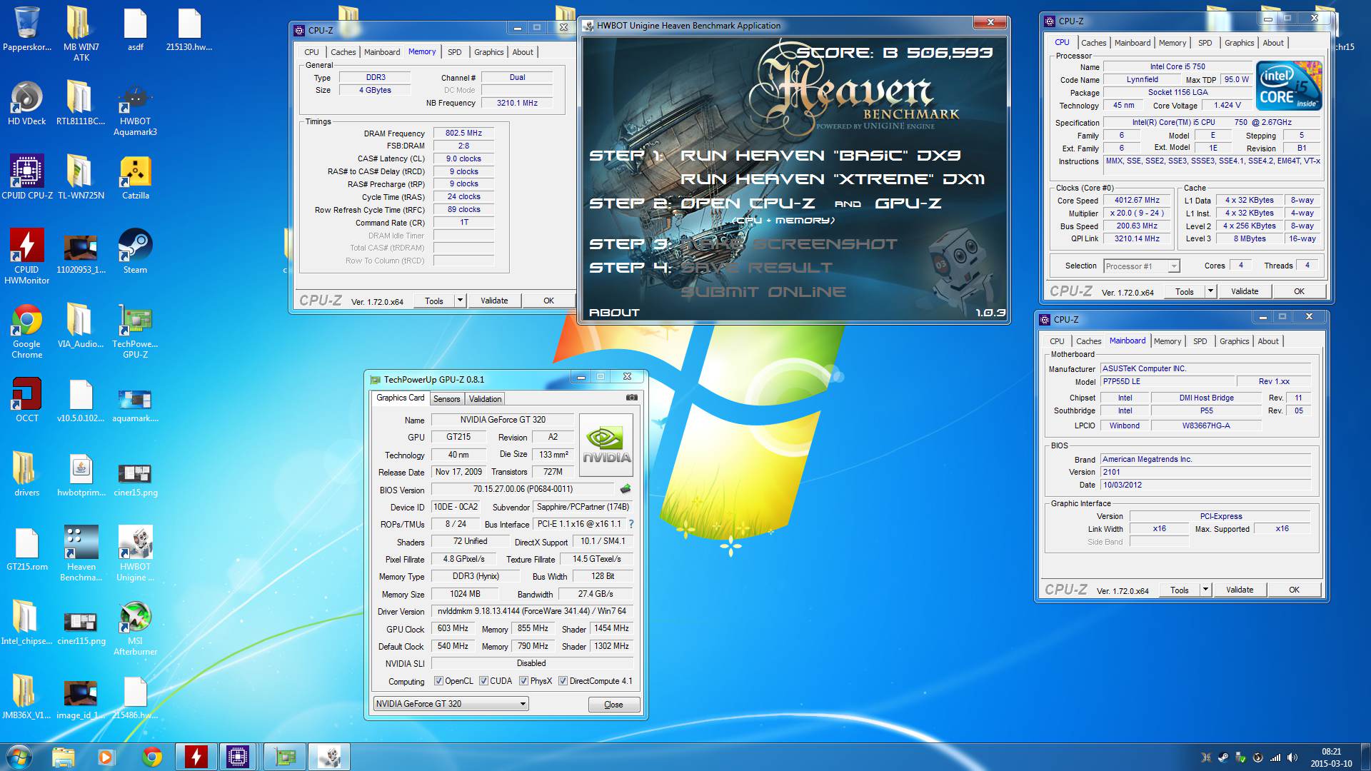Open the volume icon in system tray
The width and height of the screenshot is (1371, 771).
[x=1292, y=757]
